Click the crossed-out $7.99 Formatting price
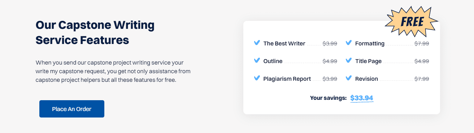Image resolution: width=474 pixels, height=133 pixels. click(422, 44)
